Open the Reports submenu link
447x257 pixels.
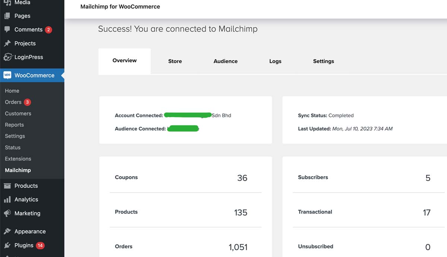click(14, 125)
